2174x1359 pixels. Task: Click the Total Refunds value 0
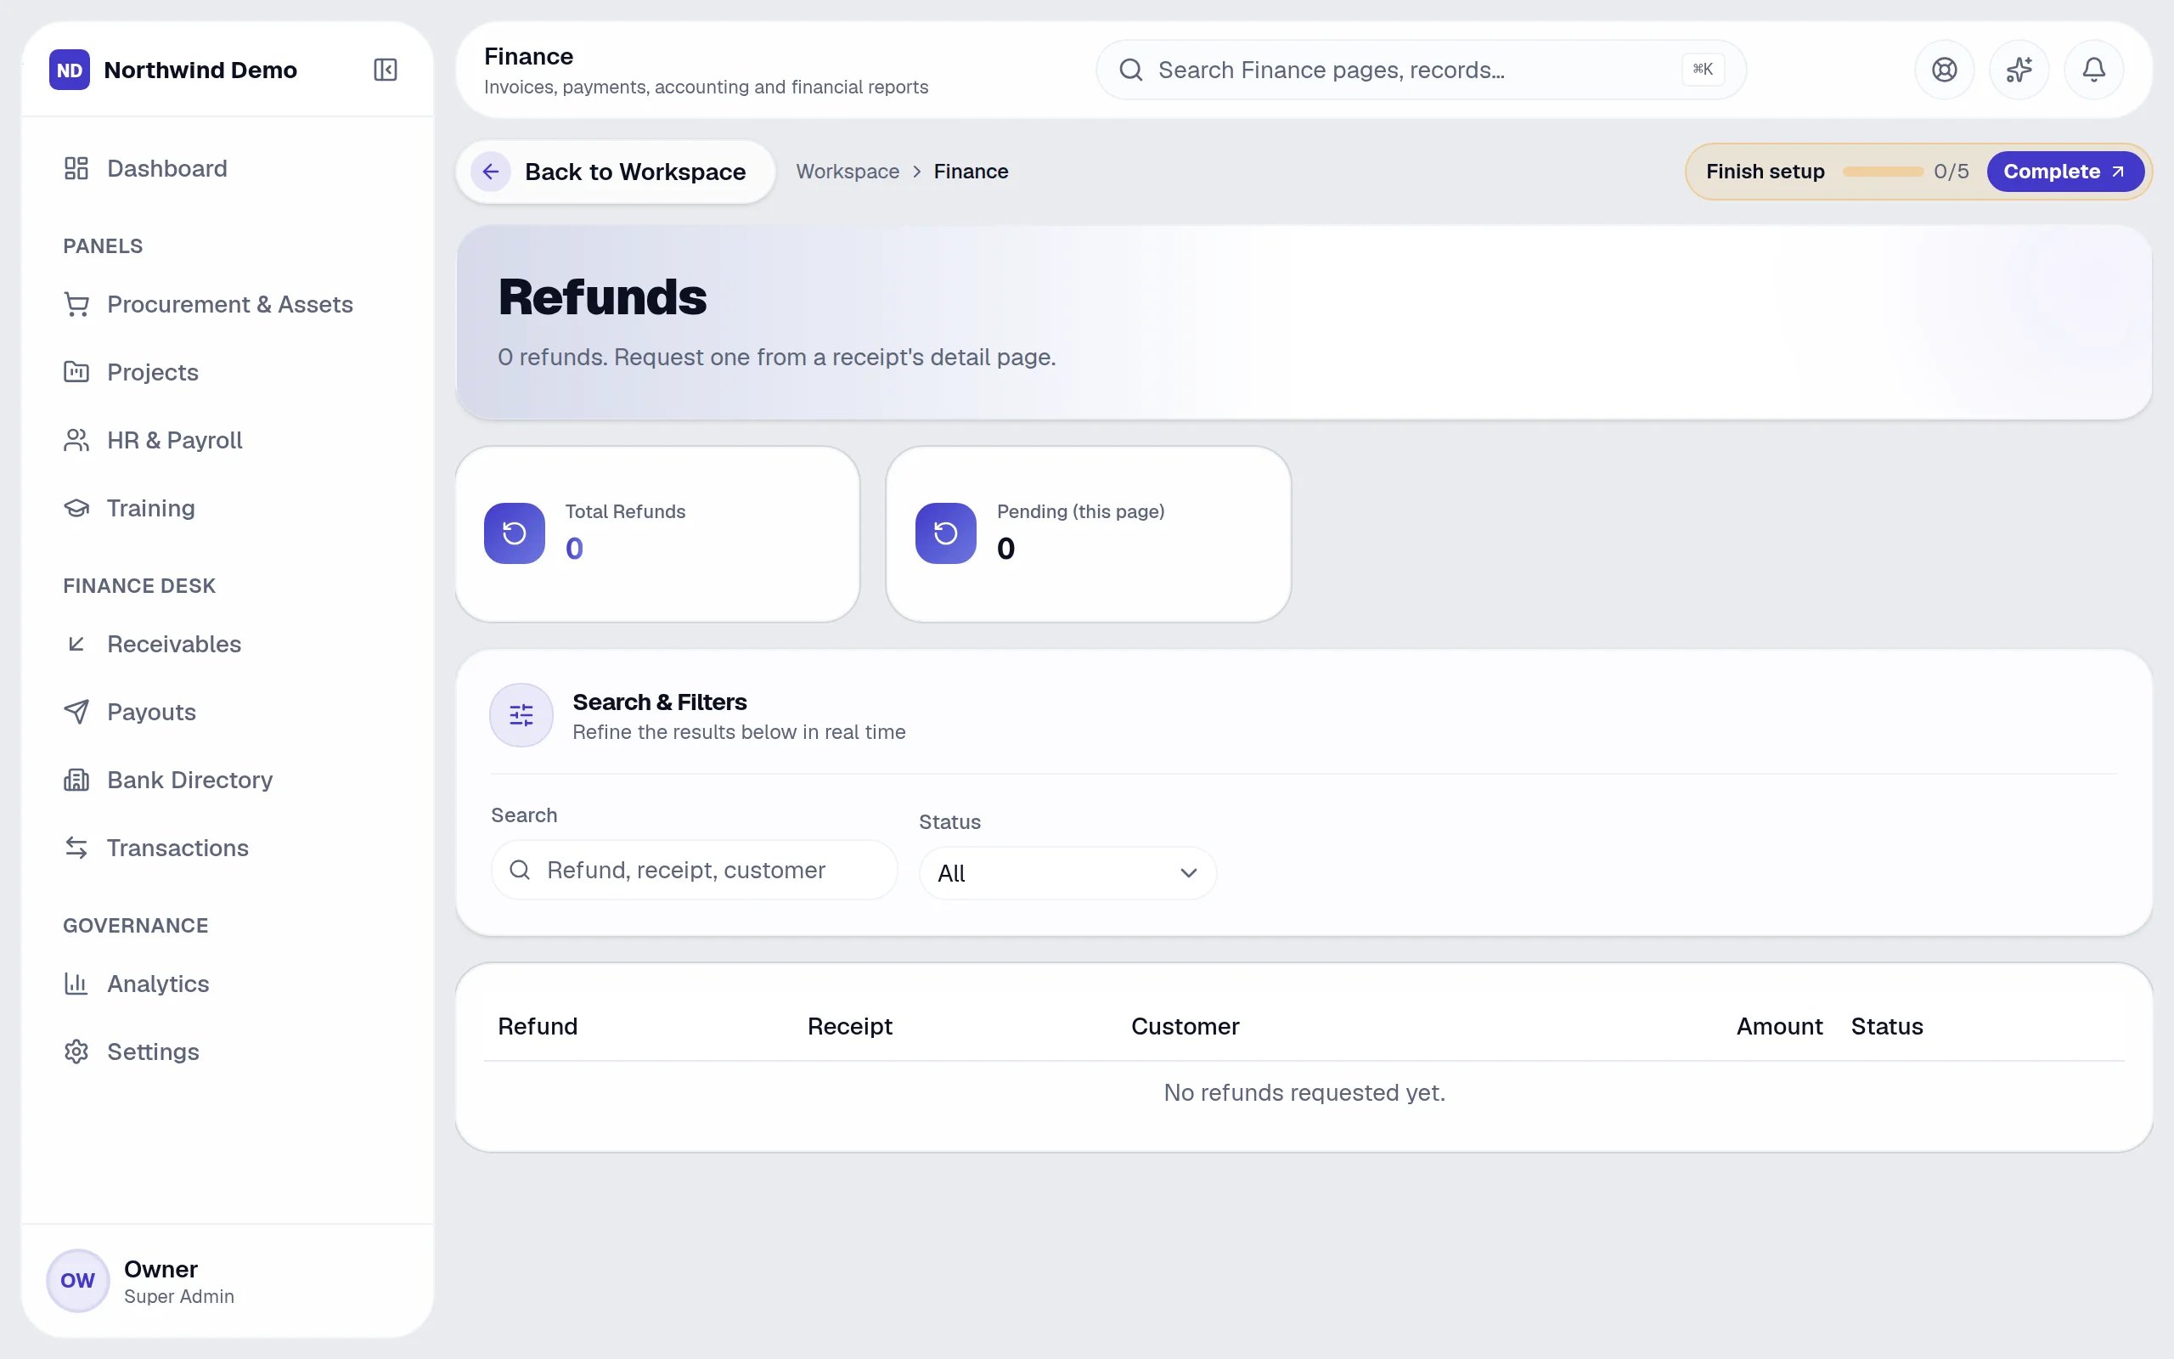click(574, 550)
